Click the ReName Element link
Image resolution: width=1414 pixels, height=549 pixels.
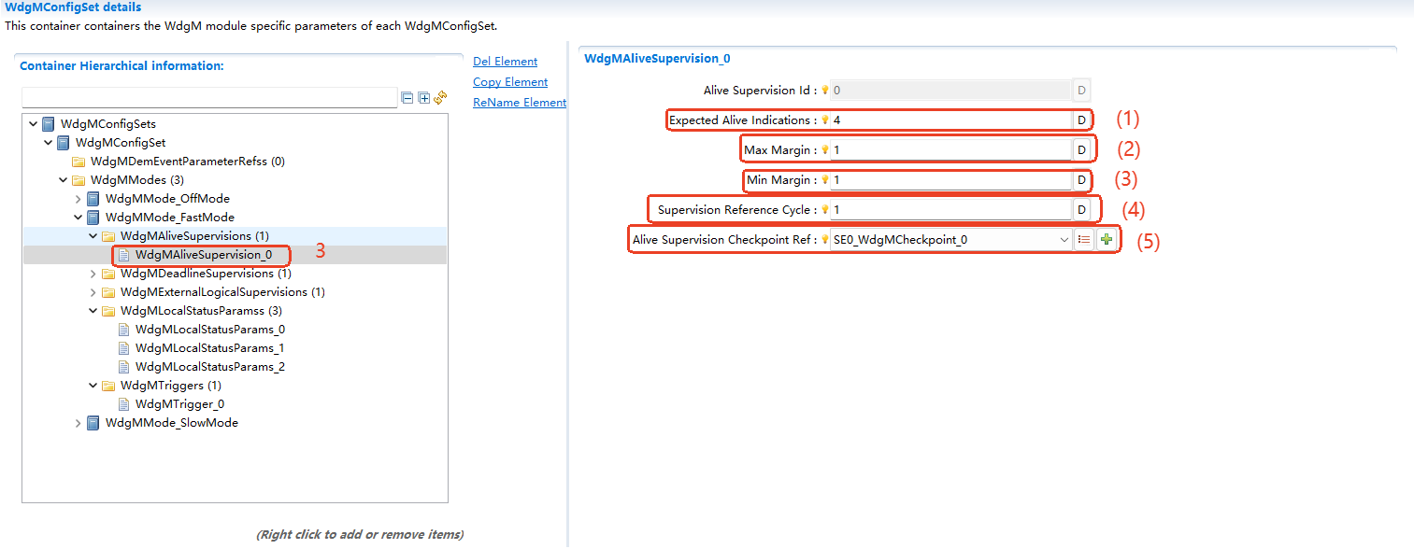coord(520,103)
